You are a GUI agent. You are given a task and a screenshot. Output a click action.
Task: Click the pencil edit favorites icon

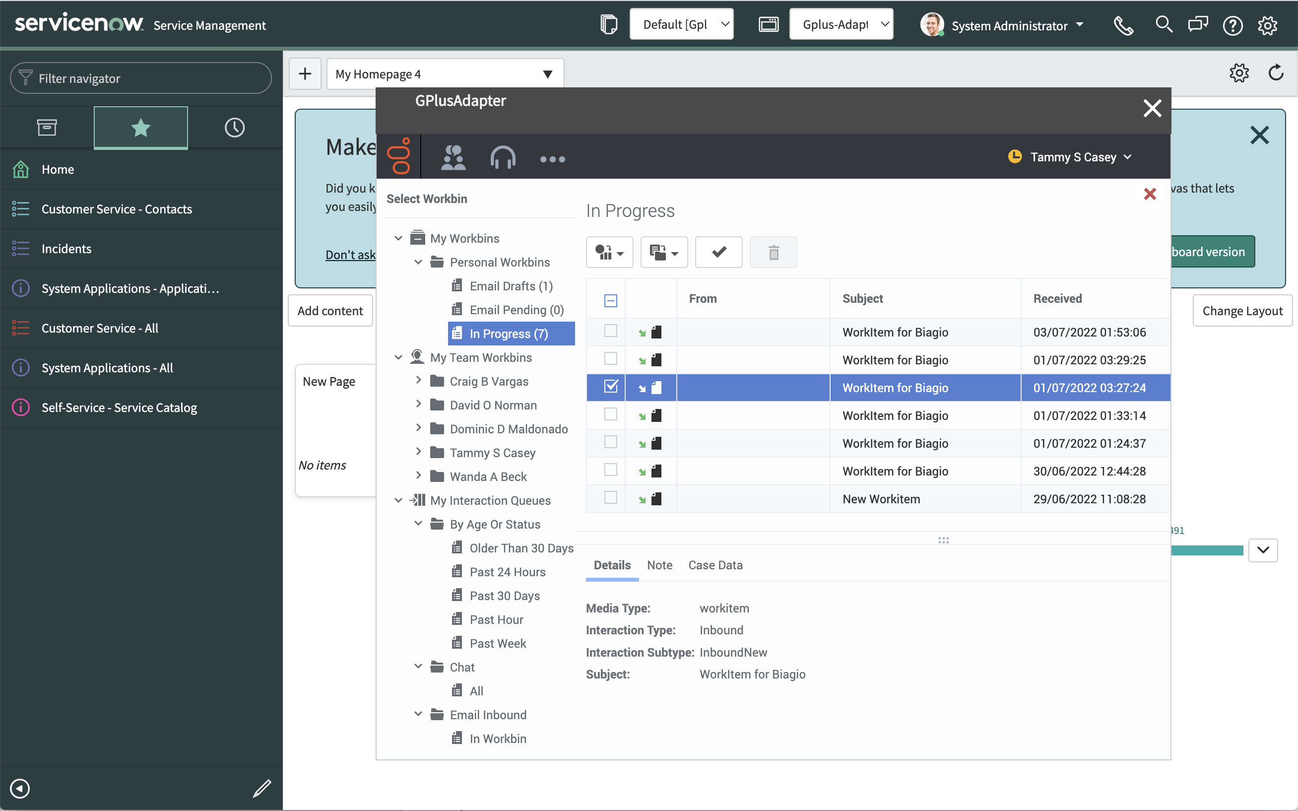[x=262, y=789]
